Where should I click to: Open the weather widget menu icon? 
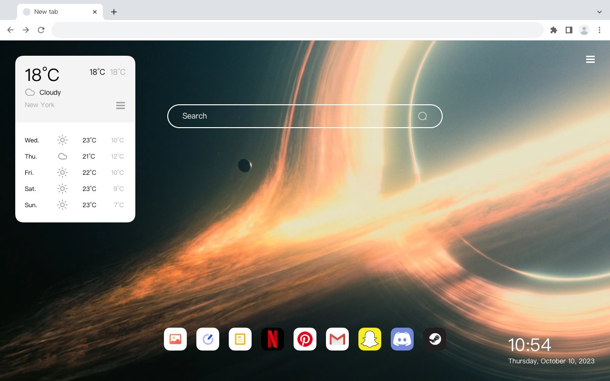(x=121, y=105)
